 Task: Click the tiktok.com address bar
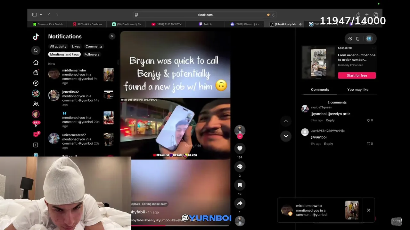(x=205, y=15)
